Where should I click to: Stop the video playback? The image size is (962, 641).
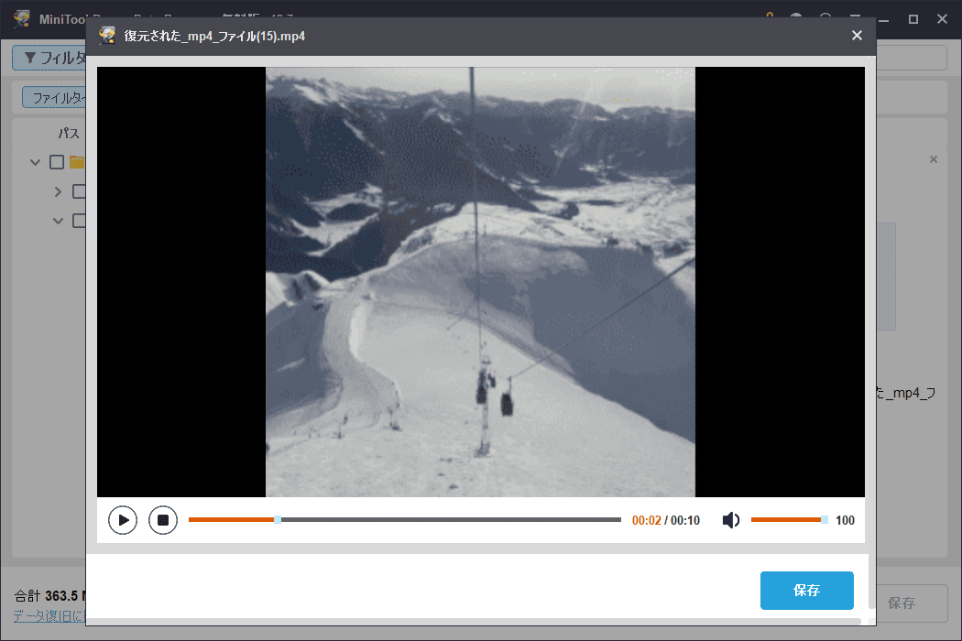tap(163, 519)
